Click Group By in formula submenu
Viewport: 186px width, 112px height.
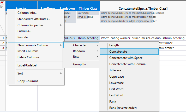pos(79,64)
